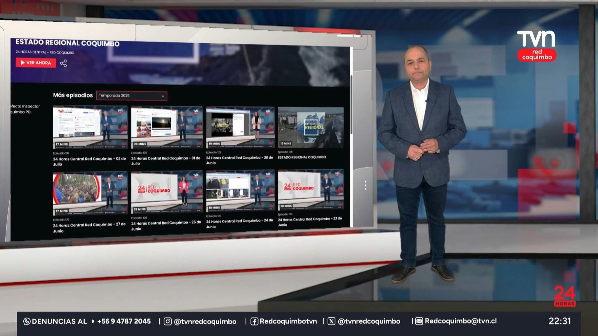Click the email "Redcoquimbo@tvn.cl"
This screenshot has height=336, width=598.
[x=461, y=321]
